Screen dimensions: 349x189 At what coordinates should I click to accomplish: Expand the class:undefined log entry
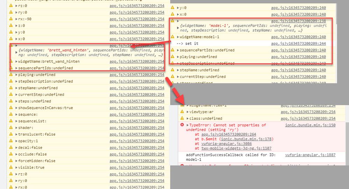pyautogui.click(x=187, y=118)
